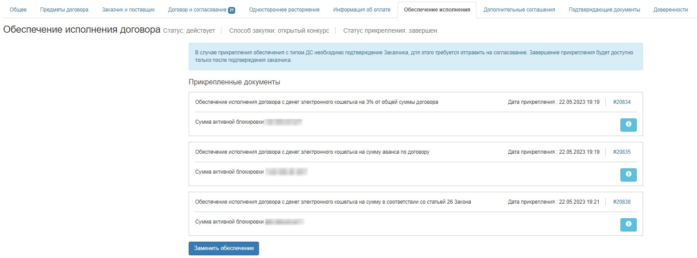Open document link #20838
Image resolution: width=697 pixels, height=258 pixels.
click(622, 202)
